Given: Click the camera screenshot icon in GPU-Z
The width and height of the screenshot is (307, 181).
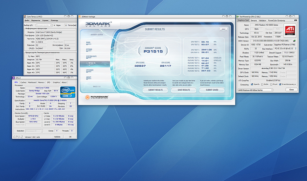Looking at the screenshot, I should [x=295, y=20].
